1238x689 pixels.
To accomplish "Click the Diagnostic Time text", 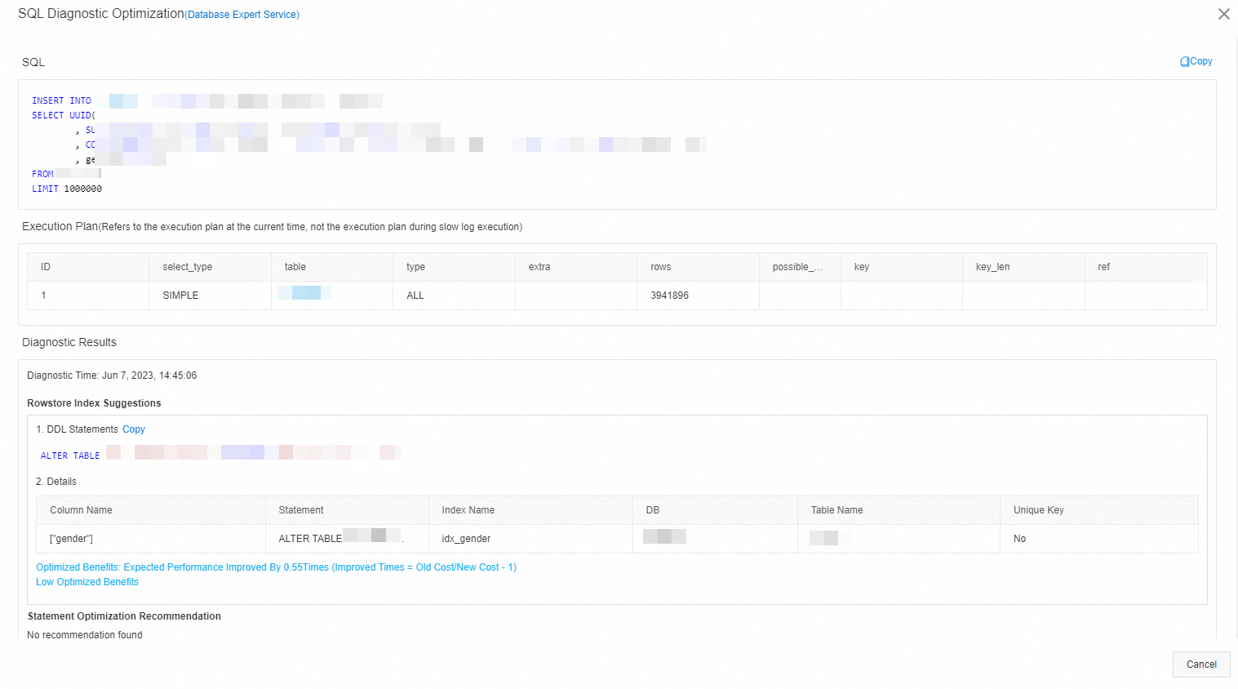I will (x=112, y=376).
